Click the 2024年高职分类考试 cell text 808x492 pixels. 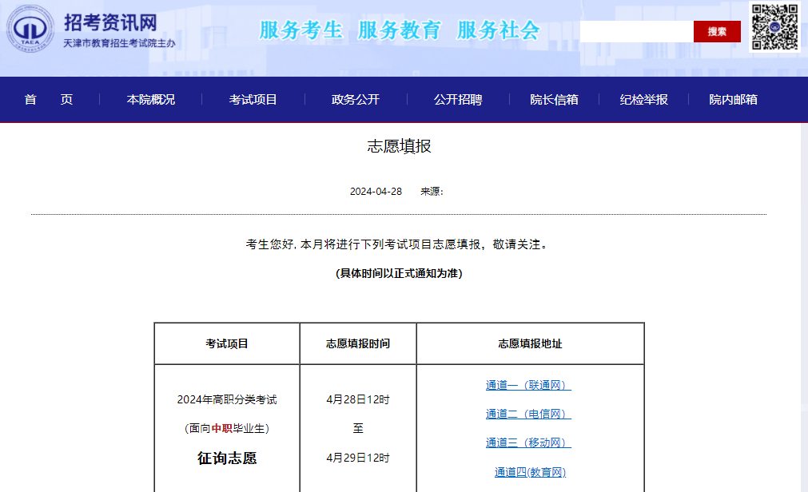(x=227, y=399)
